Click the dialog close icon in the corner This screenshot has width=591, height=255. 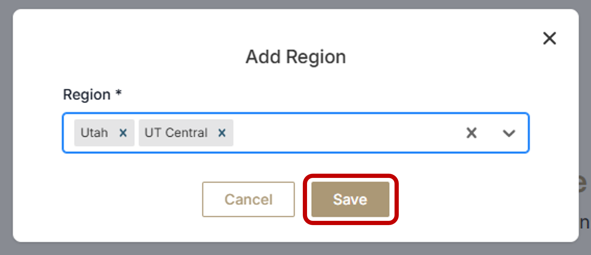tap(549, 38)
